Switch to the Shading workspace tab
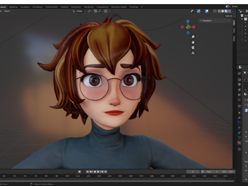The width and height of the screenshot is (248, 186). coord(65,7)
